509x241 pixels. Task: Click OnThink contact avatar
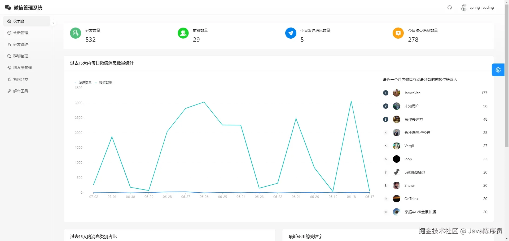(x=397, y=199)
